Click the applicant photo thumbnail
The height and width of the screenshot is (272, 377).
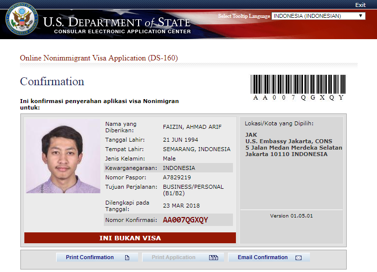[63, 156]
